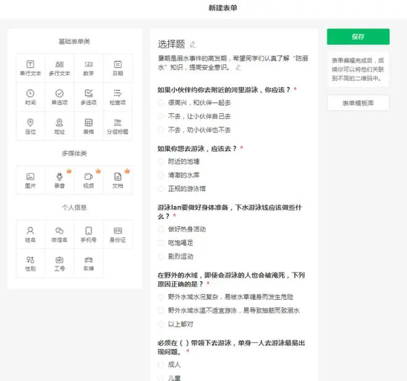Insert the 视频 video component

pyautogui.click(x=89, y=180)
